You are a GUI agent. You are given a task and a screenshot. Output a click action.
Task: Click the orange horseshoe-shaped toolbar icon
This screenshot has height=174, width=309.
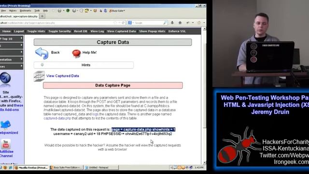95,11
